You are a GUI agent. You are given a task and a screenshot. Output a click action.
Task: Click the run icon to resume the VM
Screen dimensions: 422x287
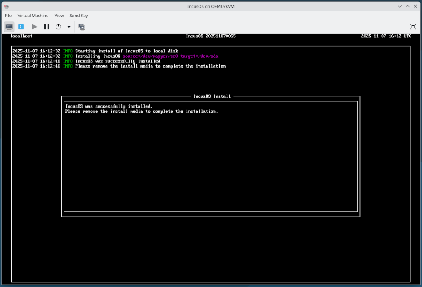[x=35, y=27]
